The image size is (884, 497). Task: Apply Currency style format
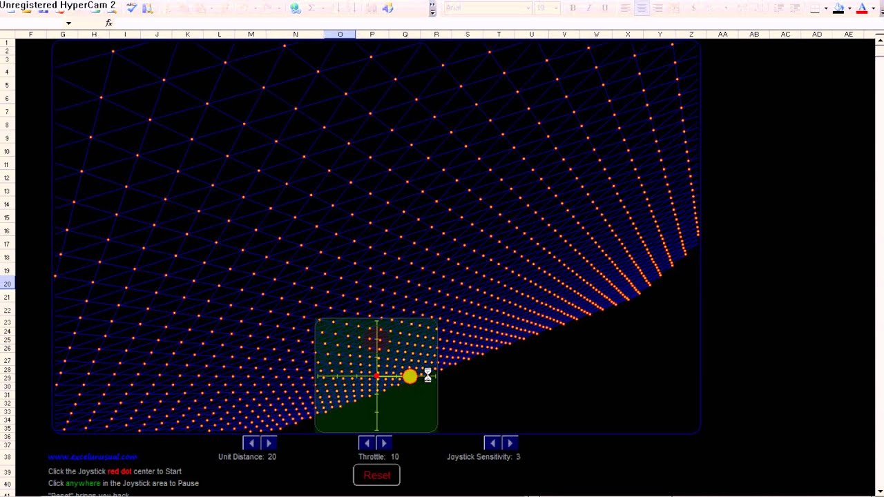coord(693,8)
